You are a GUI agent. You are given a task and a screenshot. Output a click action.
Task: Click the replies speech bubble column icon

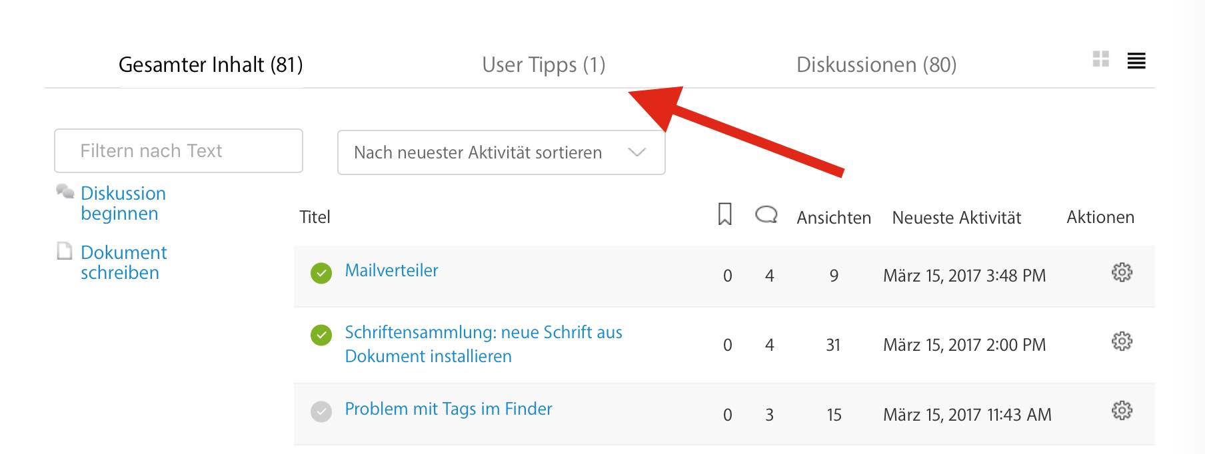coord(766,214)
